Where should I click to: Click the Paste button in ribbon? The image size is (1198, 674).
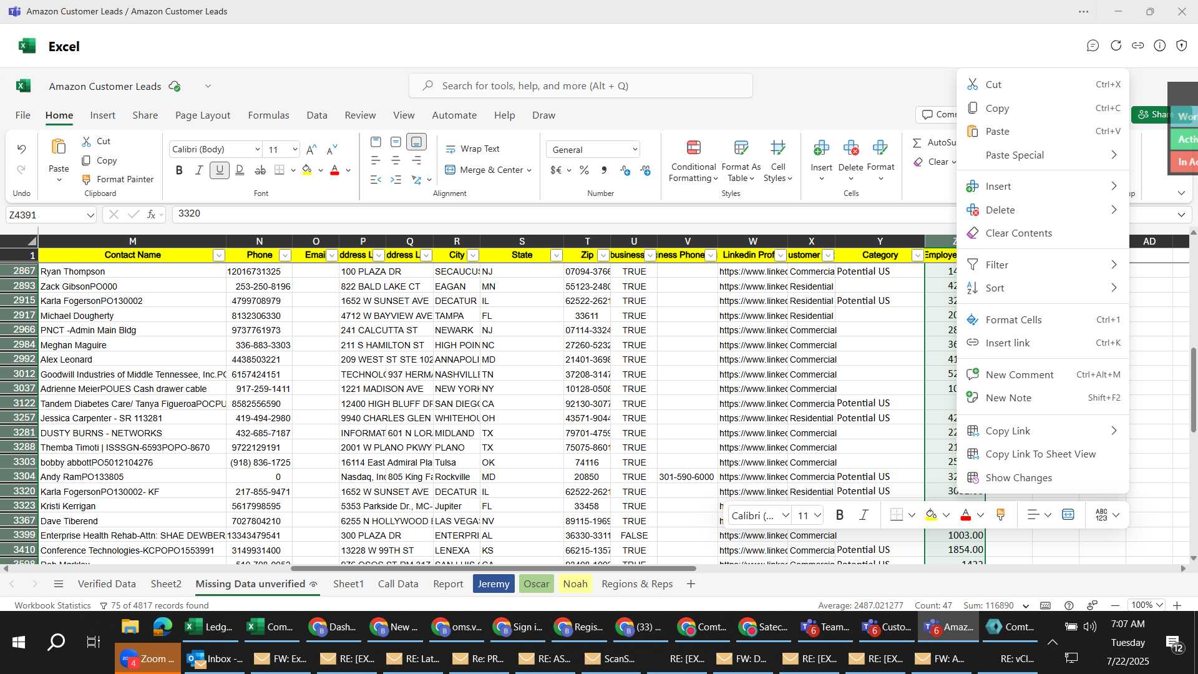click(59, 160)
